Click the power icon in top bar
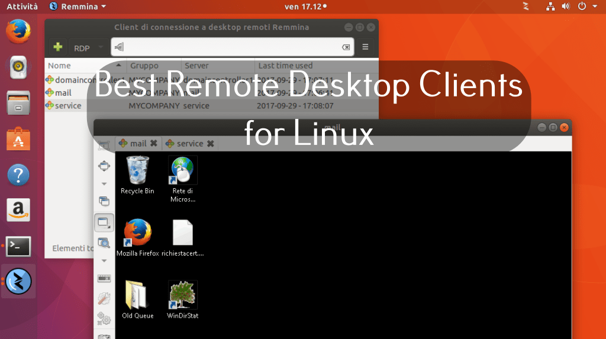The image size is (606, 339). click(582, 6)
